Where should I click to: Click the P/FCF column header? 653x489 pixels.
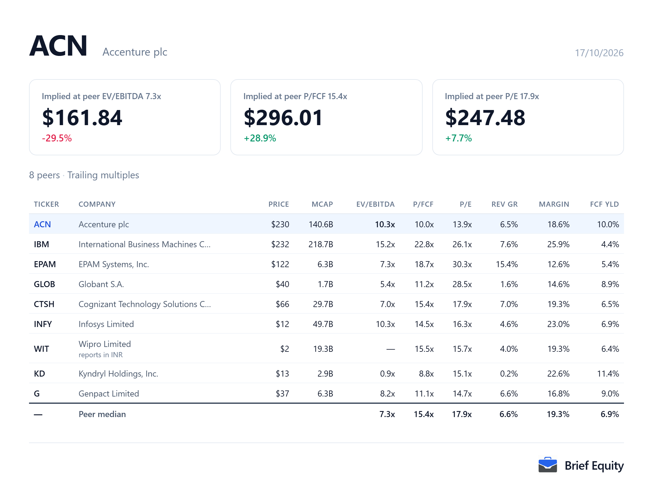[423, 204]
